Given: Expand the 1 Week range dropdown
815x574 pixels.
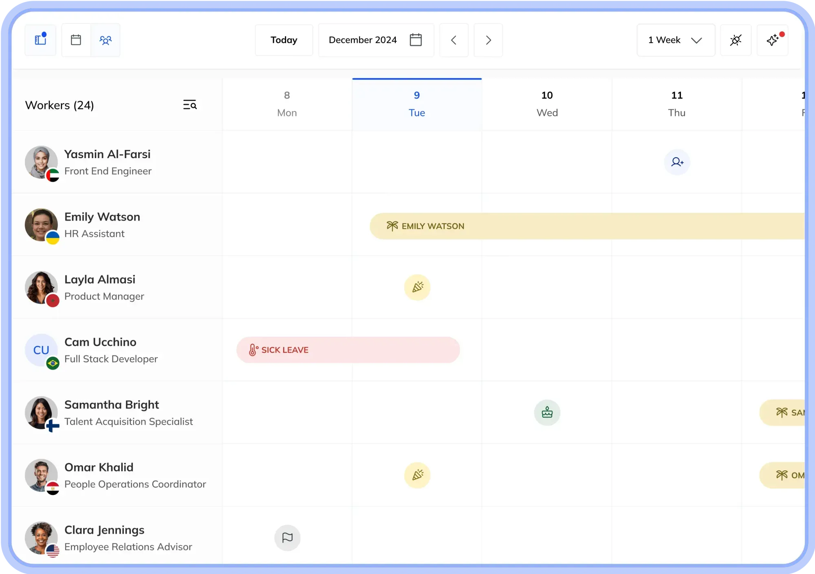Looking at the screenshot, I should pyautogui.click(x=676, y=40).
